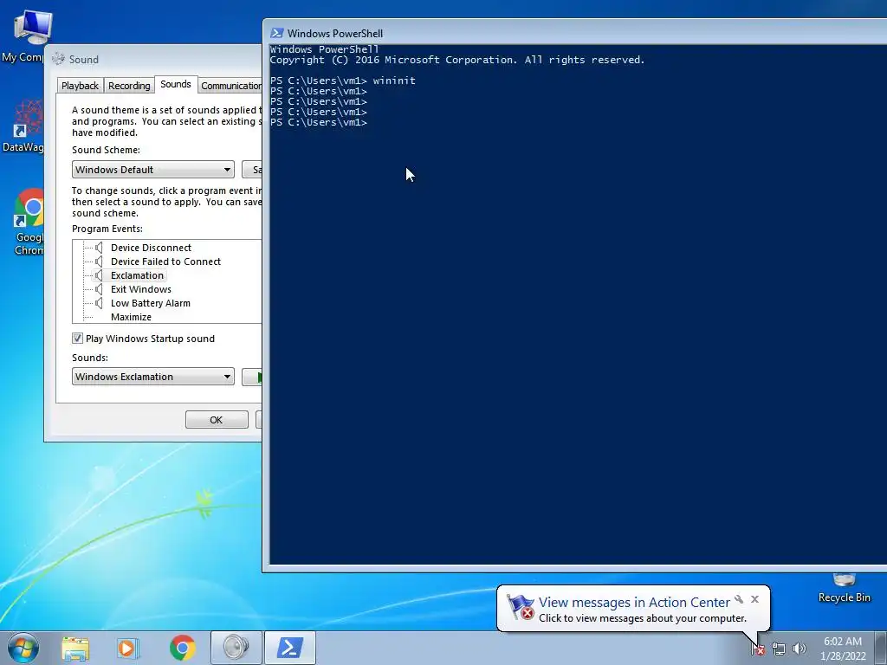Viewport: 887px width, 665px height.
Task: Click the volume speaker tray icon
Action: (x=799, y=649)
